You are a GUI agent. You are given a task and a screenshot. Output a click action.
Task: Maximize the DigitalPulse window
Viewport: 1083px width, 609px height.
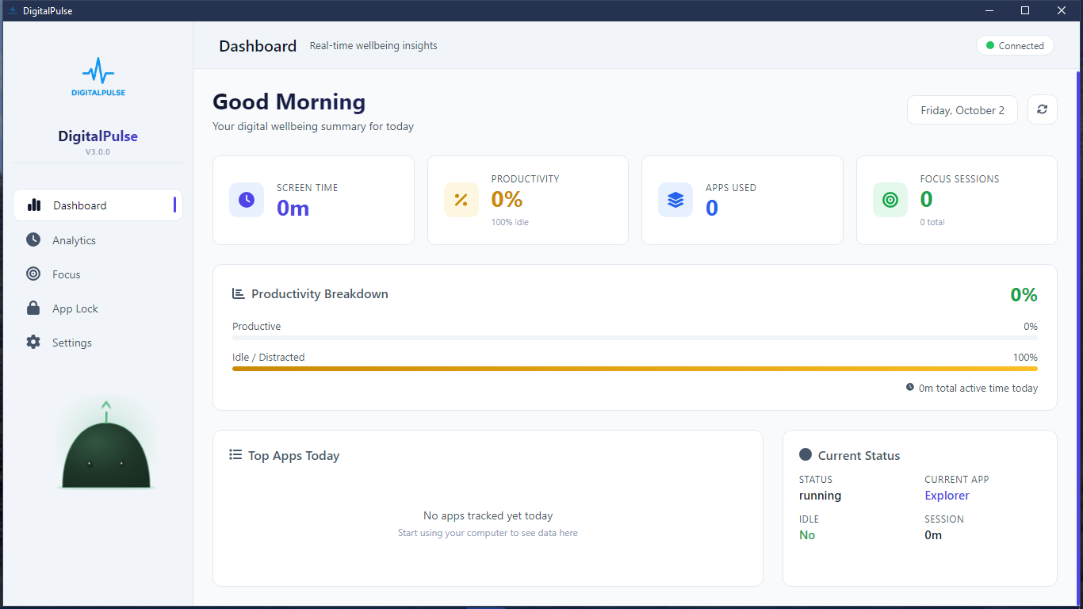coord(1025,10)
